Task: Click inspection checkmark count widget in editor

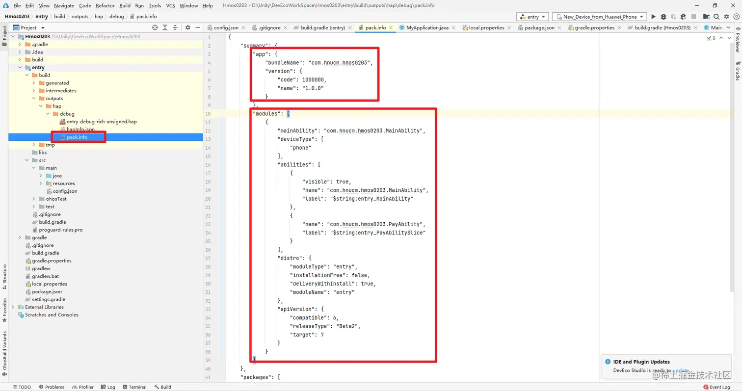Action: point(711,38)
